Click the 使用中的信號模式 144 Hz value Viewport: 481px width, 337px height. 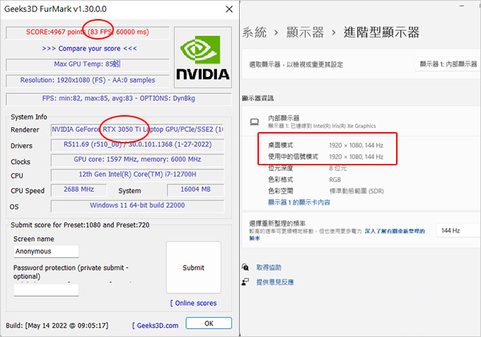click(x=356, y=157)
